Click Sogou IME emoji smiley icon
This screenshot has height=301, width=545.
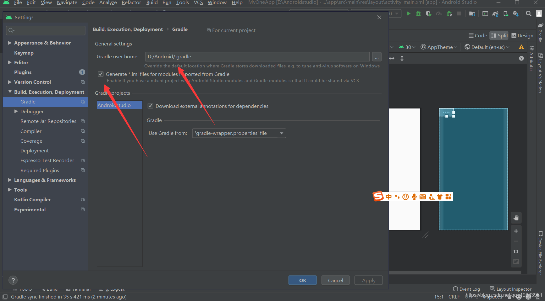point(406,197)
